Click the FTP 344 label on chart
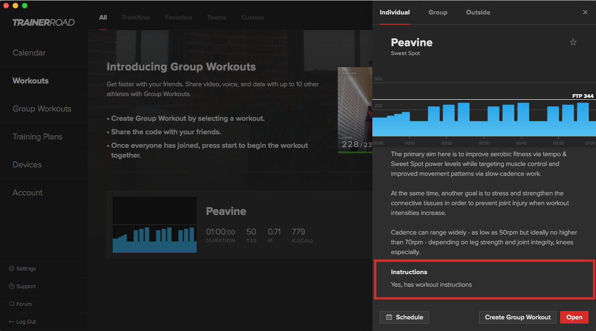 tap(583, 96)
